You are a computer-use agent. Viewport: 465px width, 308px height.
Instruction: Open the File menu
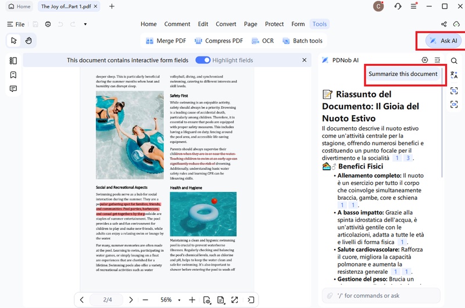(16, 24)
